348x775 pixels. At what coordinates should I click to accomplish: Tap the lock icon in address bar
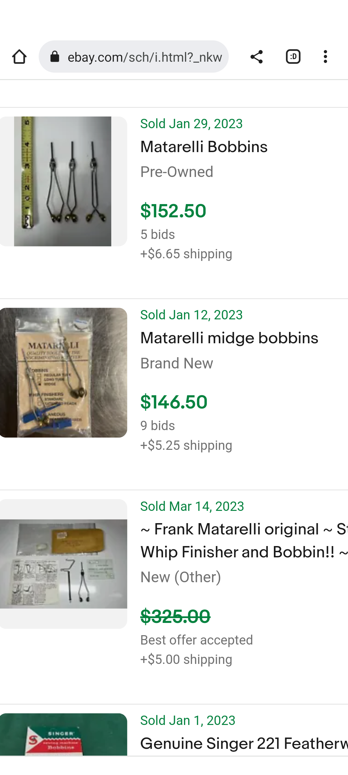pyautogui.click(x=55, y=57)
